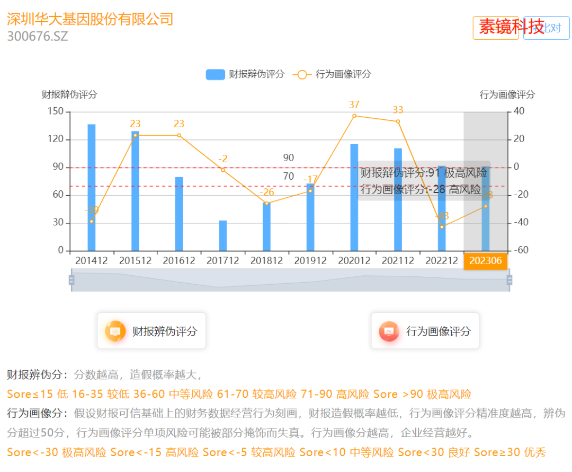Image resolution: width=572 pixels, height=472 pixels.
Task: Select the 201712 shortest blue bar
Action: (223, 235)
